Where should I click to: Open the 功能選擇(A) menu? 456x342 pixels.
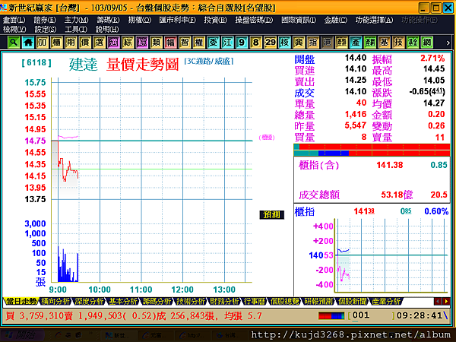pos(374,20)
